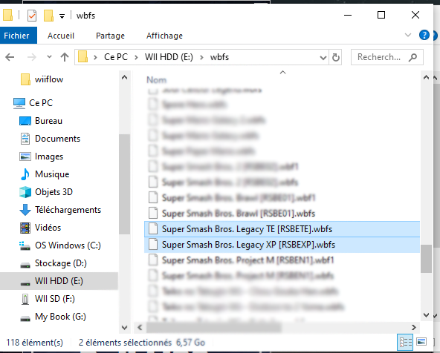
Task: Click the Vidéos film strip icon
Action: (25, 228)
